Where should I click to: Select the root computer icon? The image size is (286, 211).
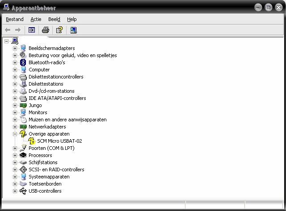(x=15, y=41)
